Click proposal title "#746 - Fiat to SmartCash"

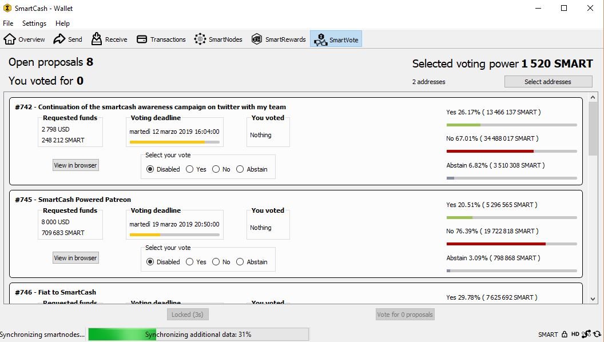[55, 292]
